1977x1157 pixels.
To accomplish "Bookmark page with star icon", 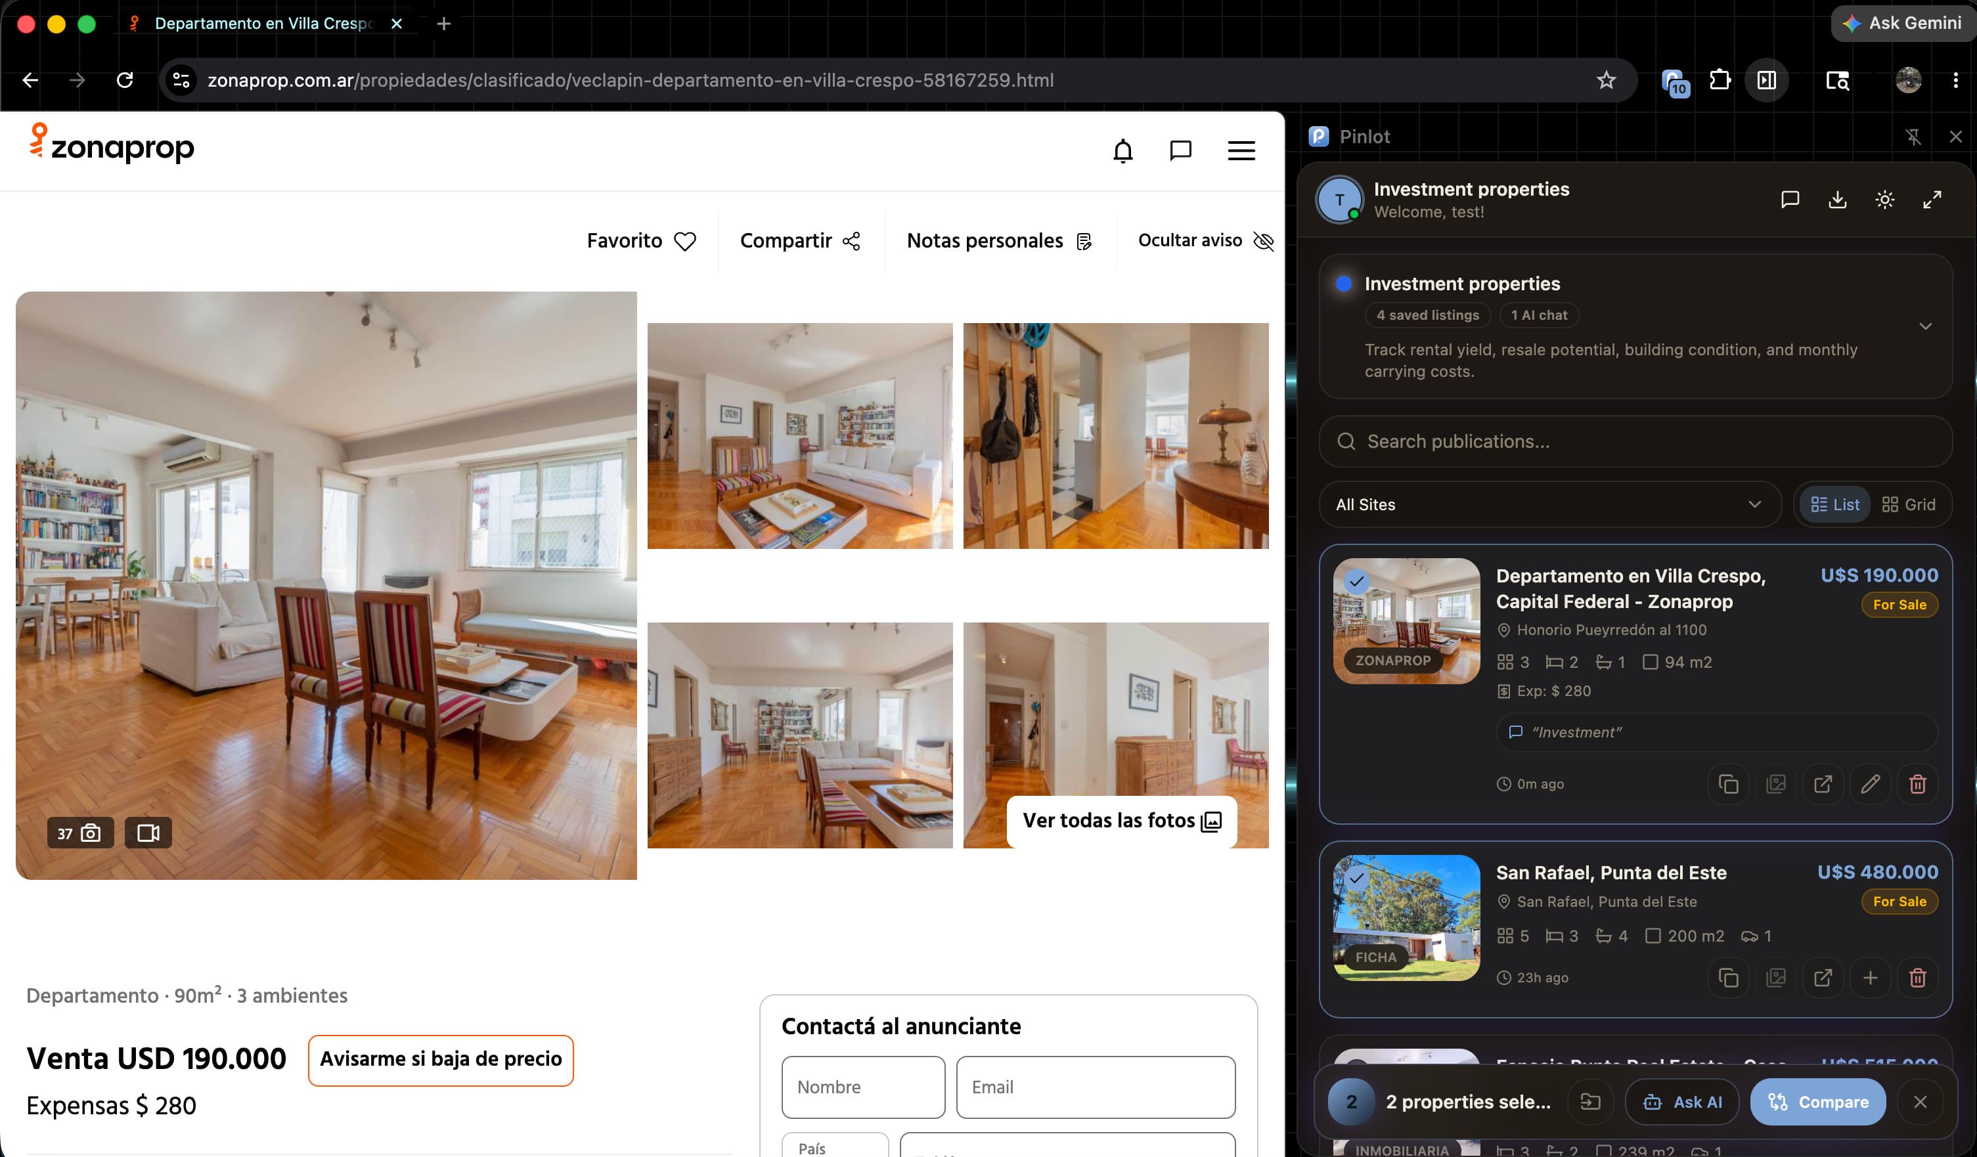I will tap(1606, 80).
